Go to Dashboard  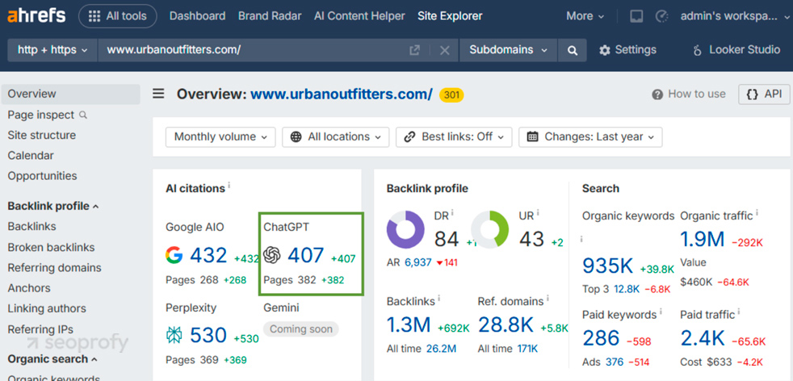(197, 16)
